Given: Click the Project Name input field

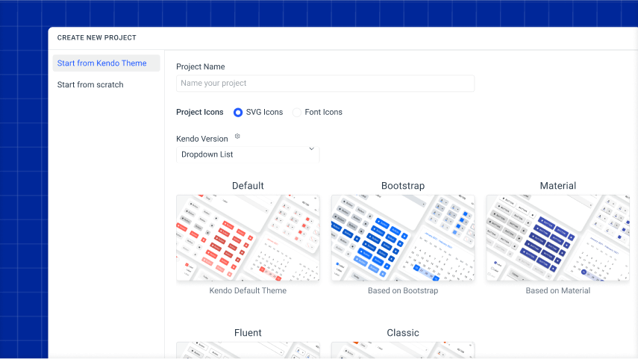Looking at the screenshot, I should point(325,83).
